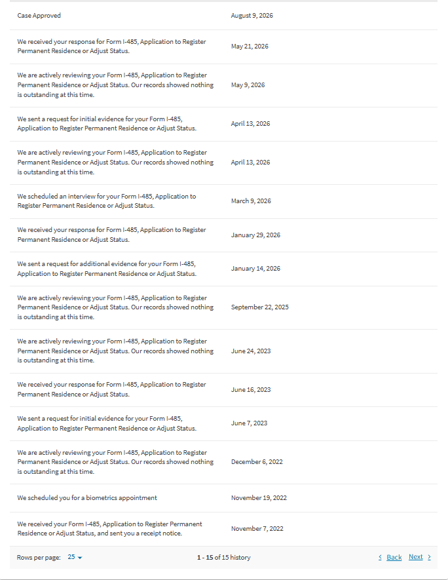Select the response received row for May 21, 2026
This screenshot has width=448, height=580.
(223, 47)
